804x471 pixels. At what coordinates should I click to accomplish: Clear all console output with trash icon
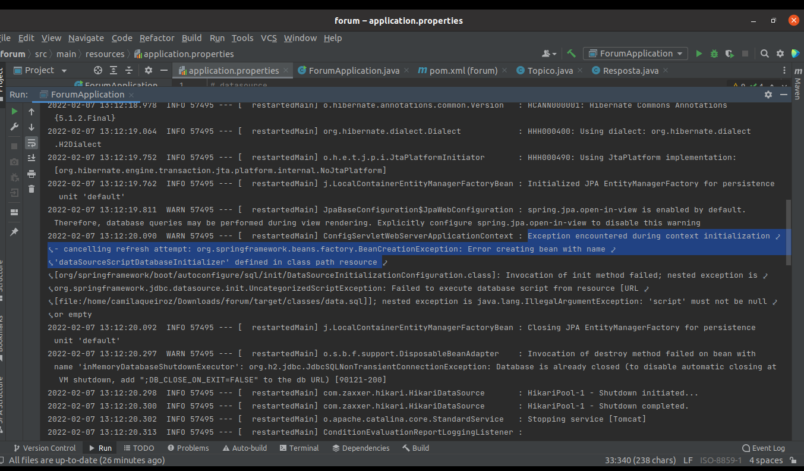click(x=31, y=189)
